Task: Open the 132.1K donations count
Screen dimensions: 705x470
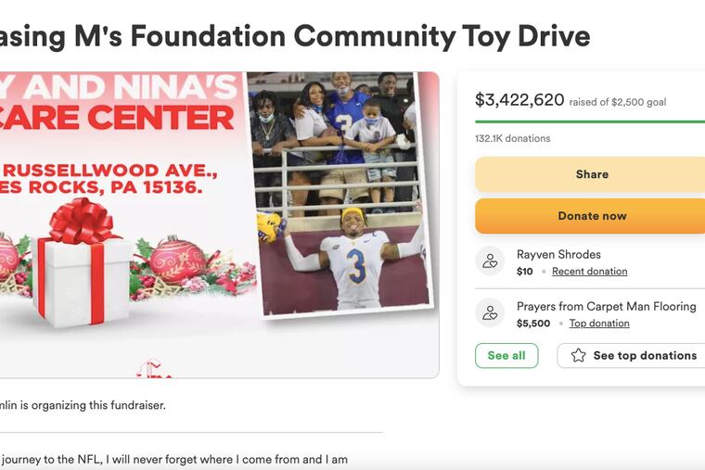Action: coord(512,138)
